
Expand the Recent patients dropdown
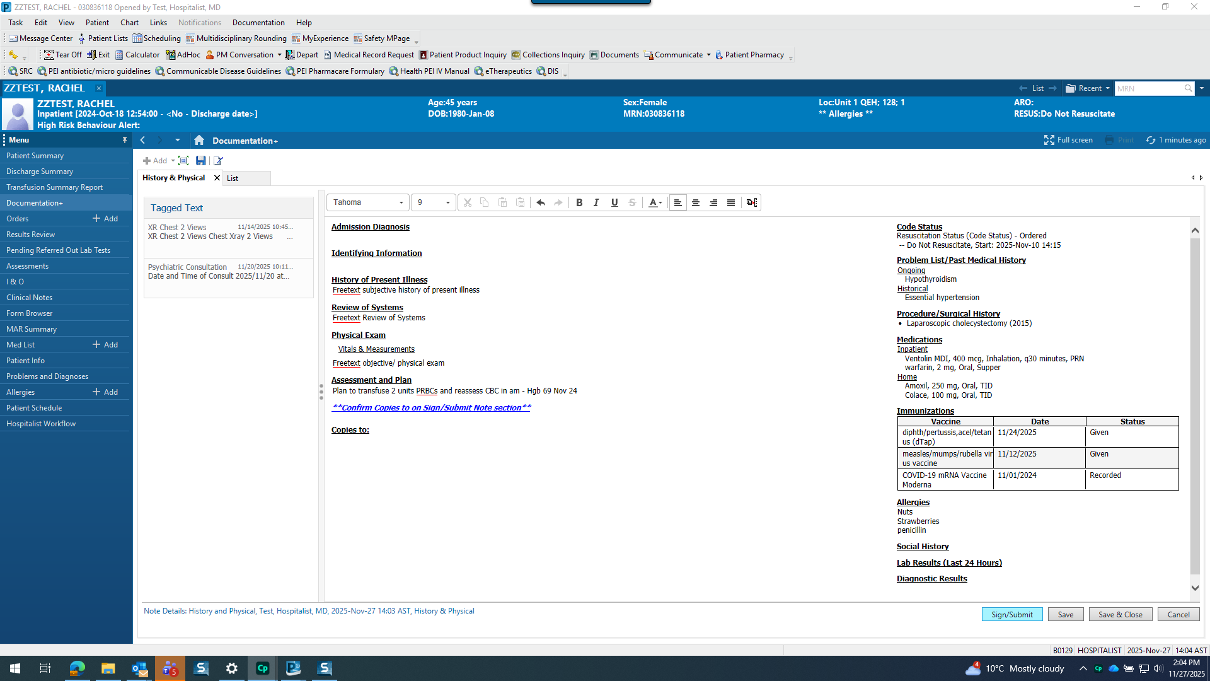[x=1107, y=88]
